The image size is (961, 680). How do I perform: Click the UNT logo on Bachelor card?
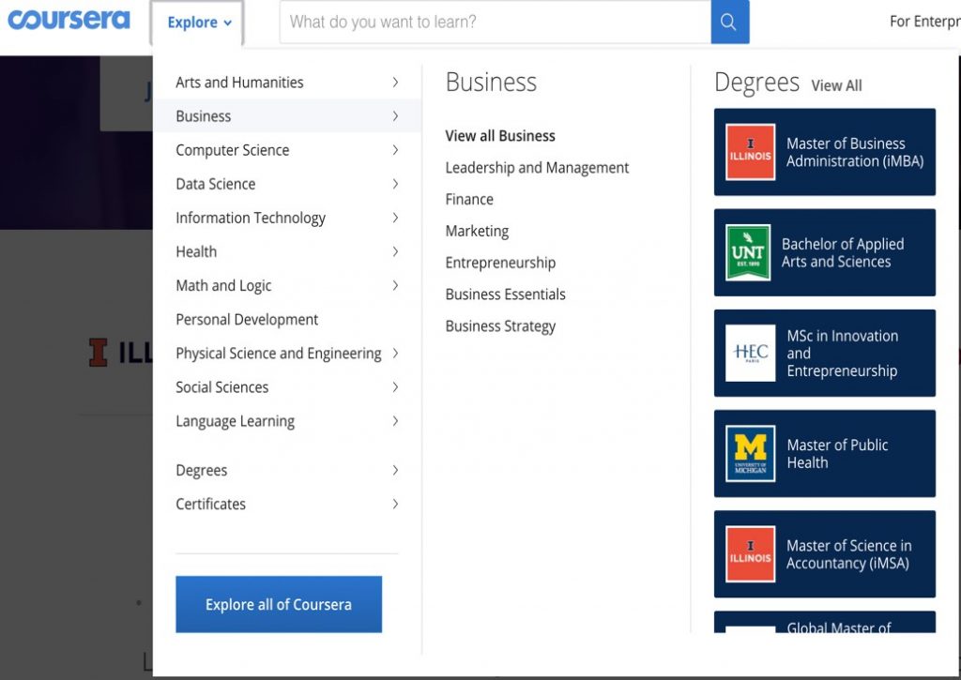(748, 252)
